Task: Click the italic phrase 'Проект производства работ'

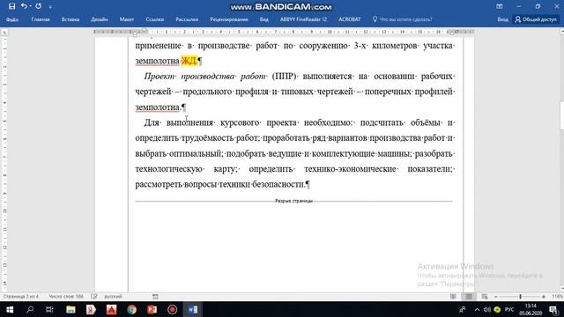Action: coord(204,77)
